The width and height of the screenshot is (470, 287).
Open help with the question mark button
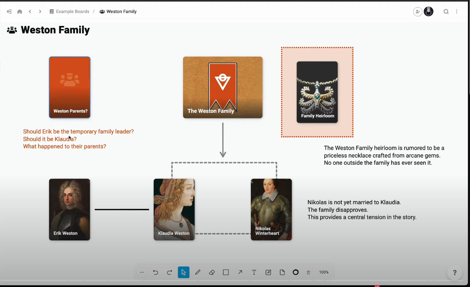(455, 273)
